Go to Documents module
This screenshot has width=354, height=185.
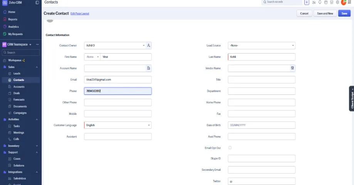click(21, 106)
